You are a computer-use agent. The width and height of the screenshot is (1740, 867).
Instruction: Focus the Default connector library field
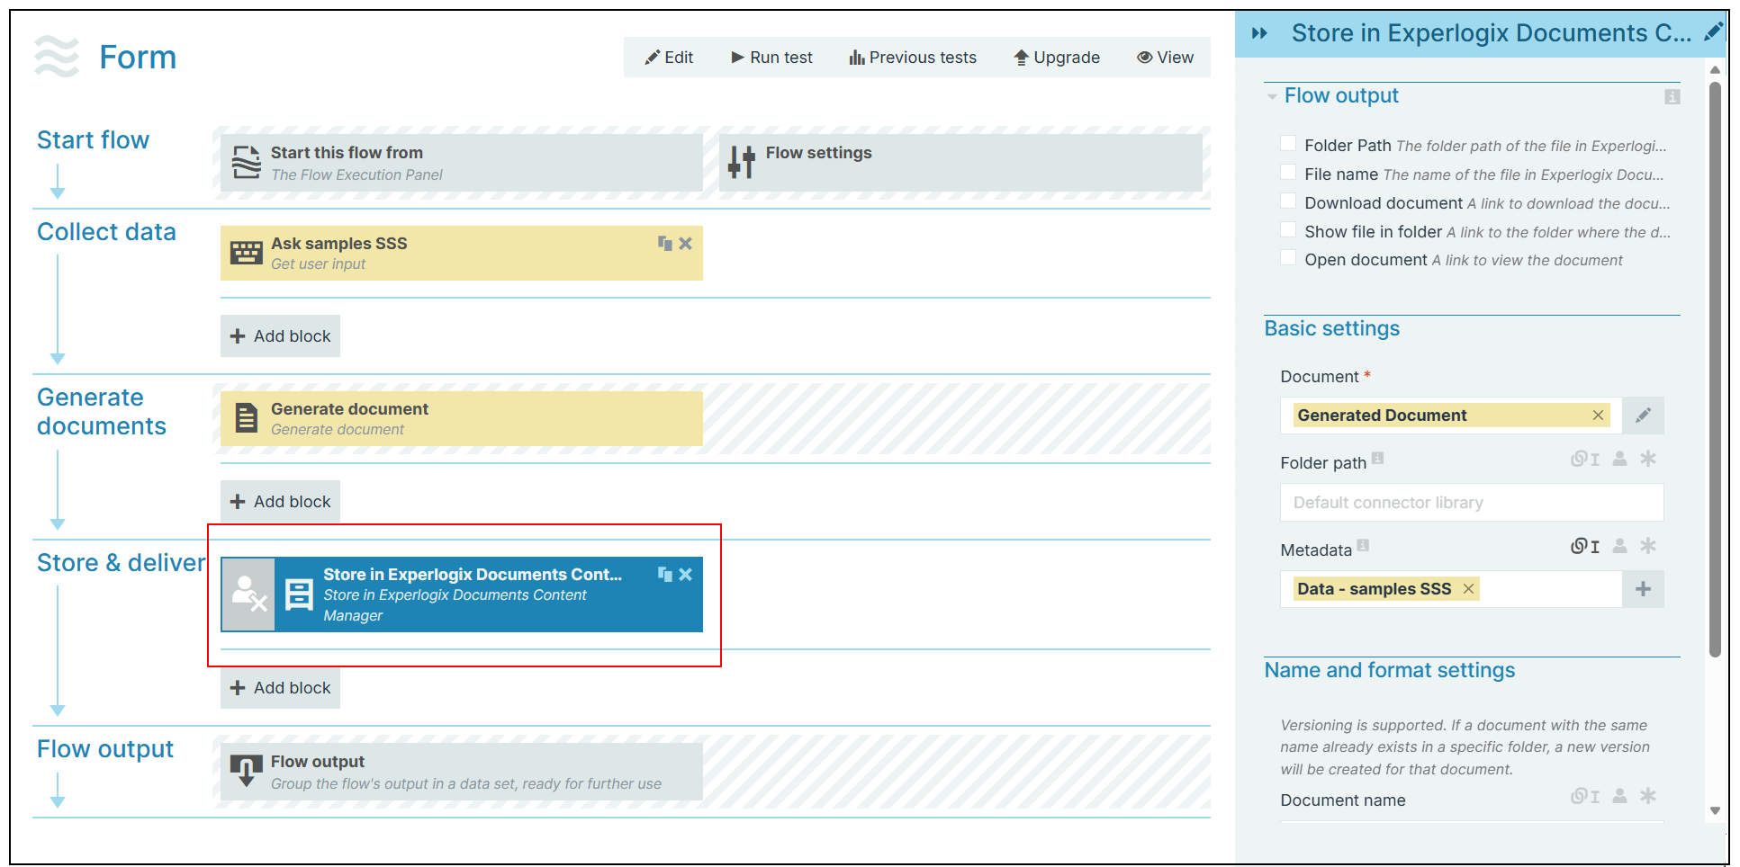coord(1472,503)
